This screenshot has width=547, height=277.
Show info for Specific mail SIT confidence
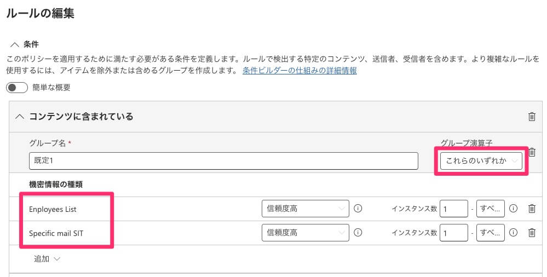(x=359, y=233)
